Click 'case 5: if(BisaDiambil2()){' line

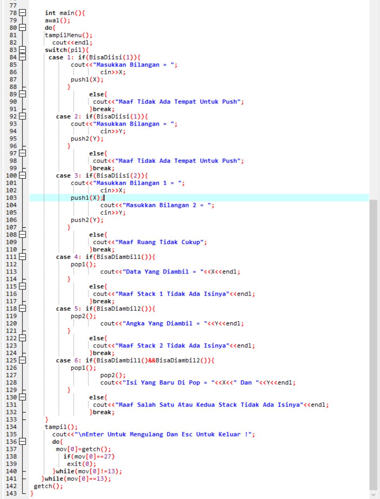pyautogui.click(x=106, y=309)
